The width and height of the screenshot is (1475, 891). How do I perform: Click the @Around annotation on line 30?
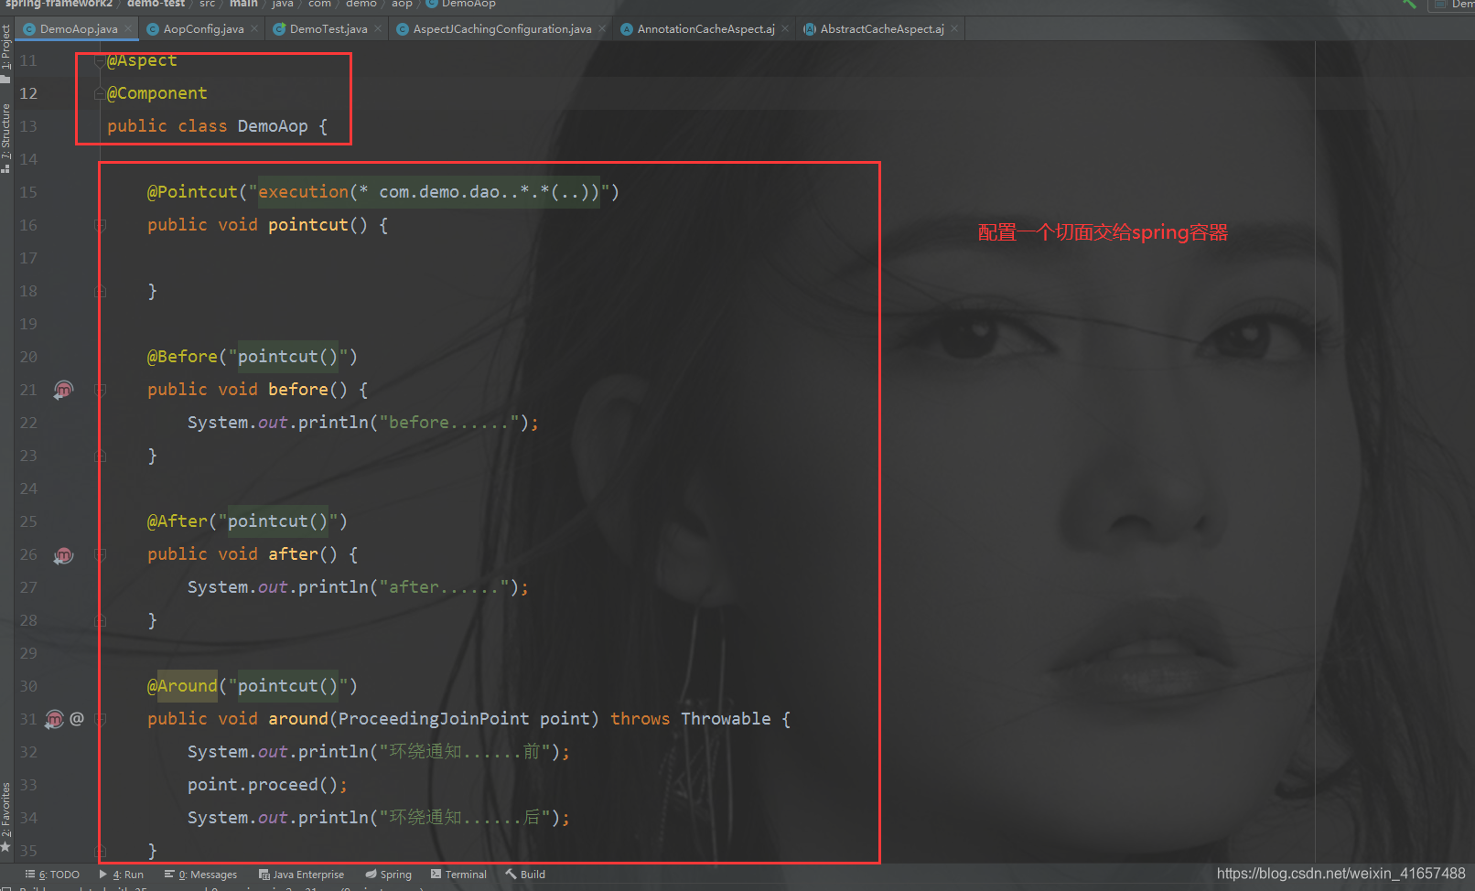[x=182, y=686]
